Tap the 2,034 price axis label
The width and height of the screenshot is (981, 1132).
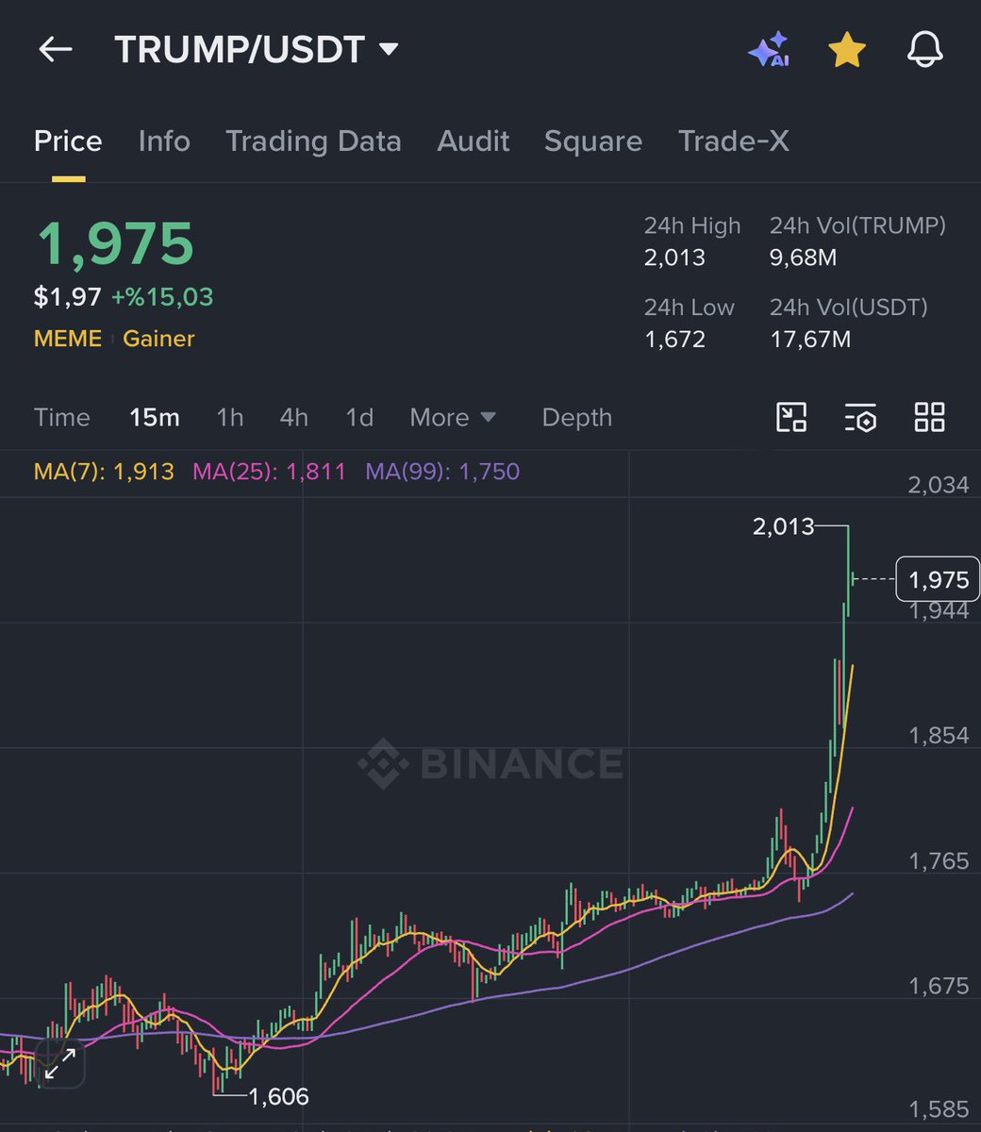[x=939, y=485]
